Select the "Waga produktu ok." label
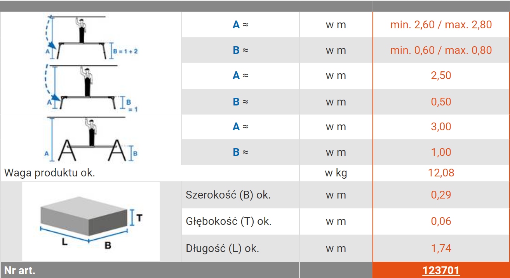 point(50,173)
